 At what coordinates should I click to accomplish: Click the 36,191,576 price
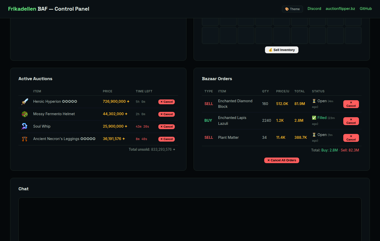[114, 139]
